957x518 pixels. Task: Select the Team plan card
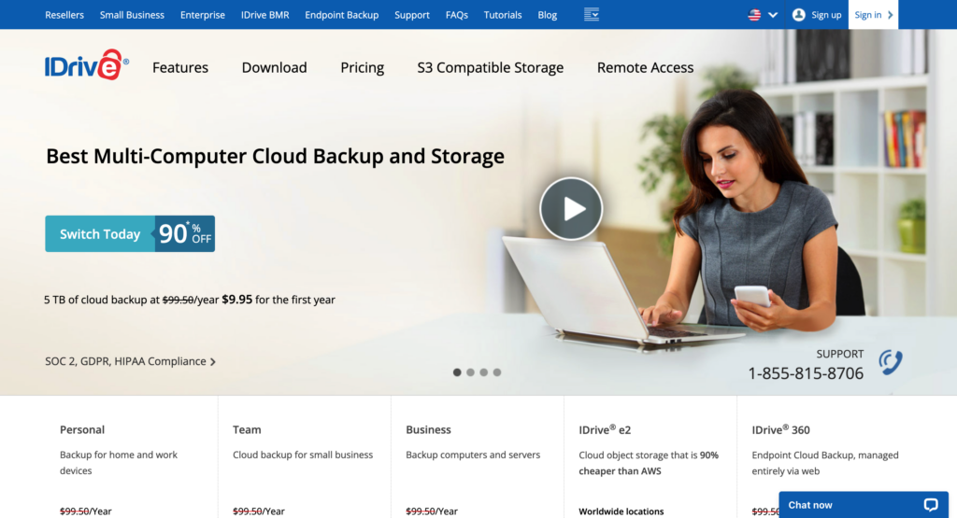coord(305,457)
